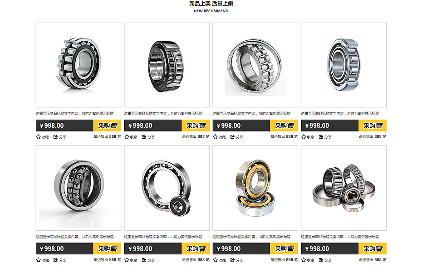Open the brass cage bearing product image

255,188
